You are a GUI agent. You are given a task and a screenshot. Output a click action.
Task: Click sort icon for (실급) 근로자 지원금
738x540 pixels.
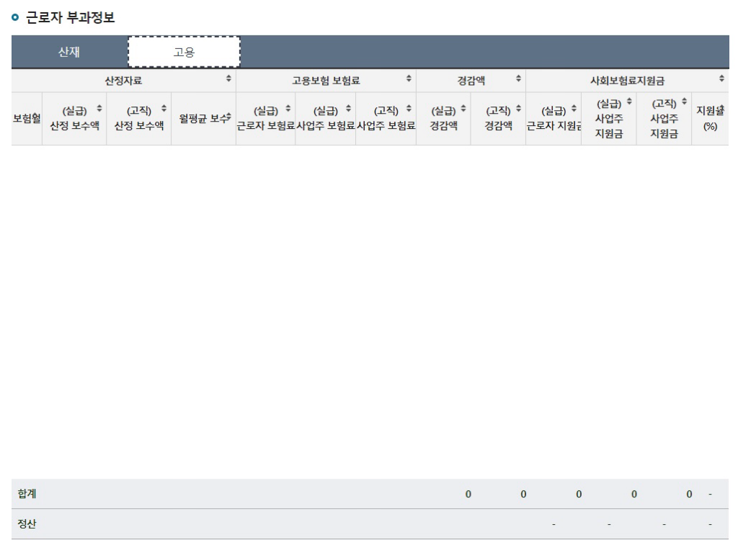574,108
